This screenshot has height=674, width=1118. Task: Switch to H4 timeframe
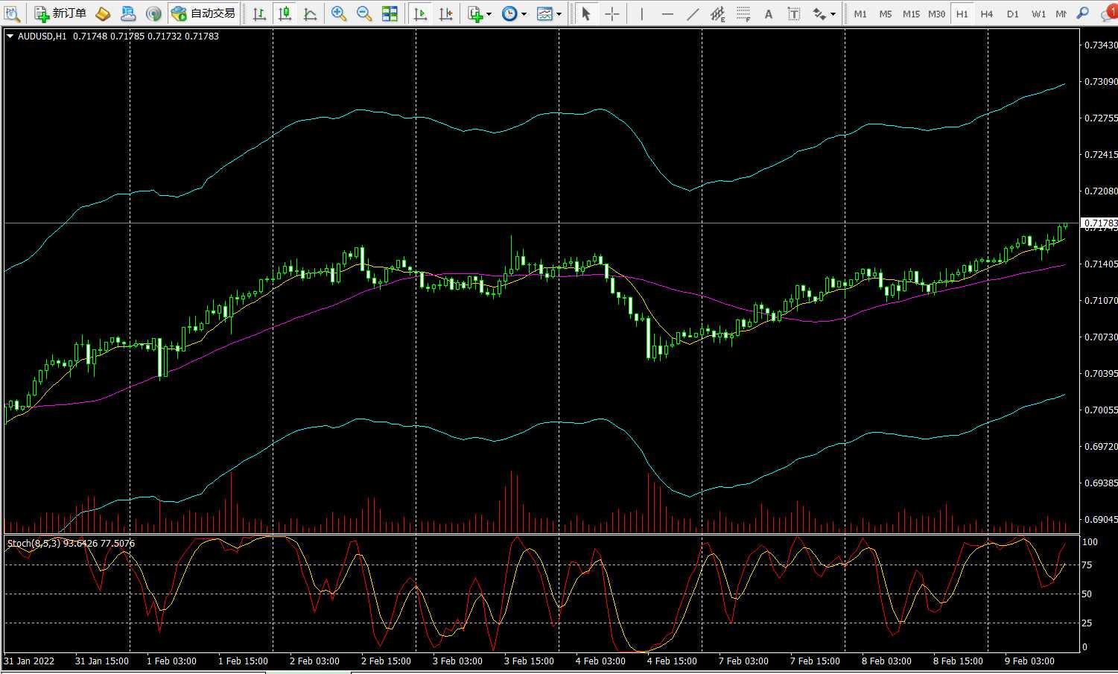coord(987,13)
